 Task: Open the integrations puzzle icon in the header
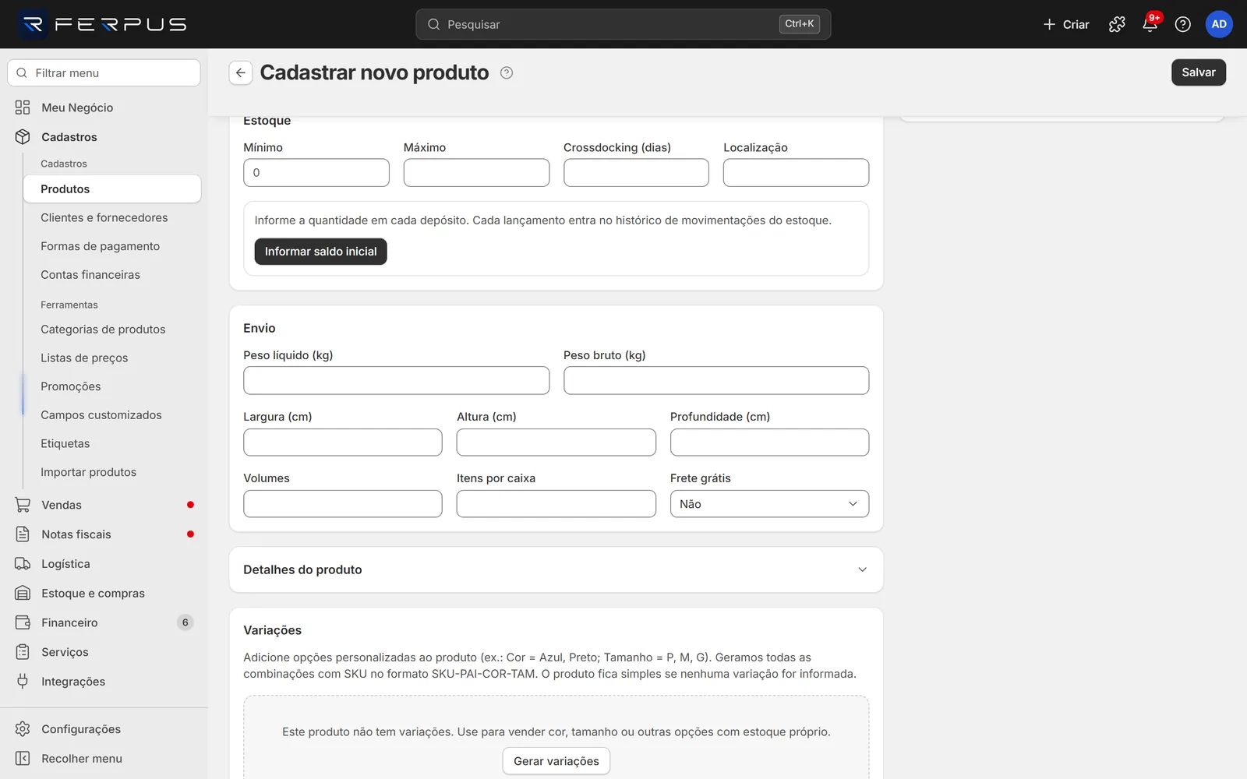(x=1117, y=24)
